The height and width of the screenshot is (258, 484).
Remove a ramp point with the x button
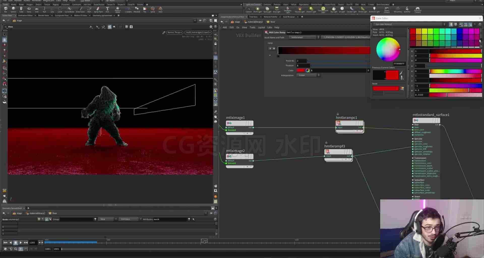[270, 48]
